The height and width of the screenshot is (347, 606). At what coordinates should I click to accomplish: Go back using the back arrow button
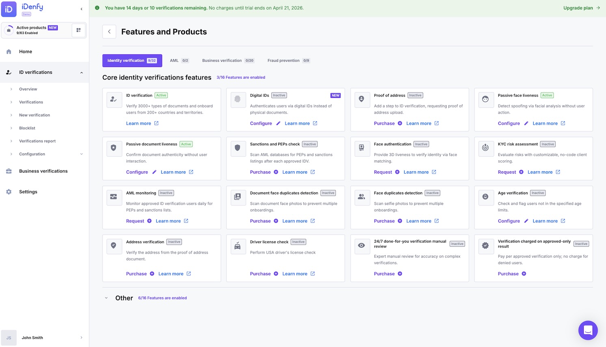coord(109,32)
